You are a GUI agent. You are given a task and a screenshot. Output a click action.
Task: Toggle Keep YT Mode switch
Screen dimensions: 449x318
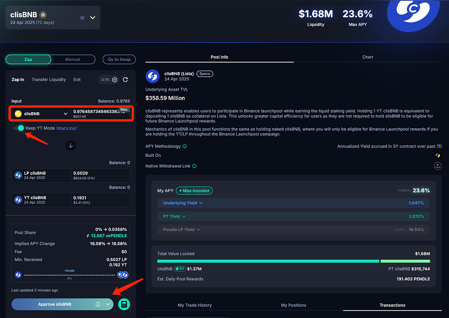coord(18,128)
